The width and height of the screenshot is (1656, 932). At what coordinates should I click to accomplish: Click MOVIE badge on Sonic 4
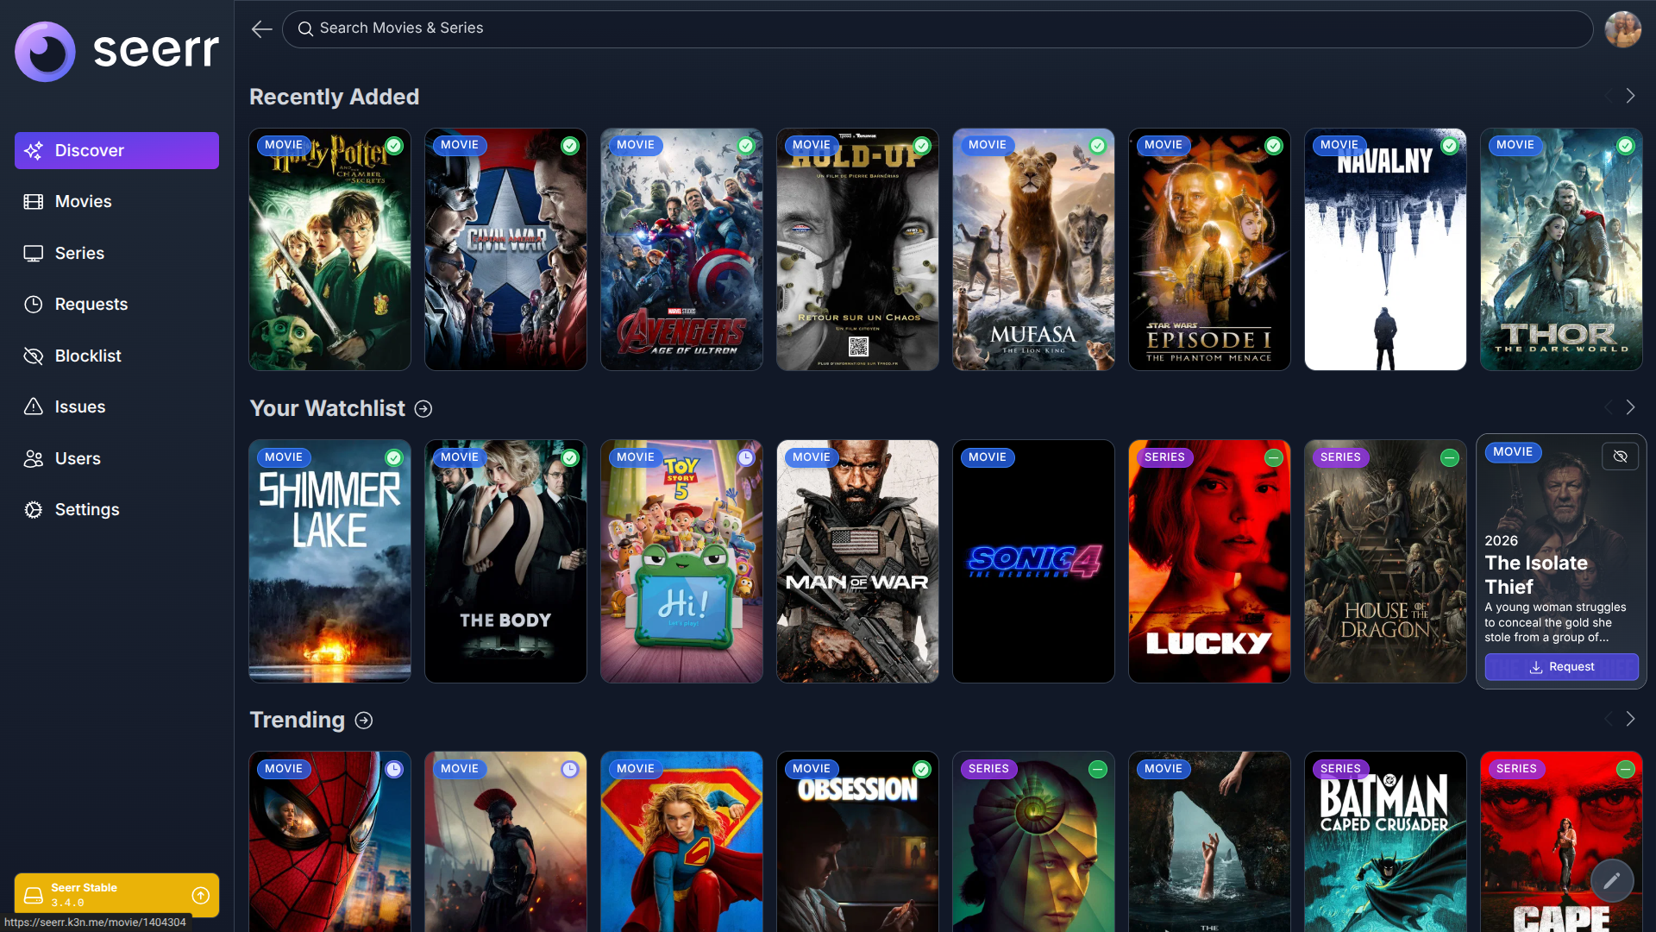pyautogui.click(x=987, y=457)
